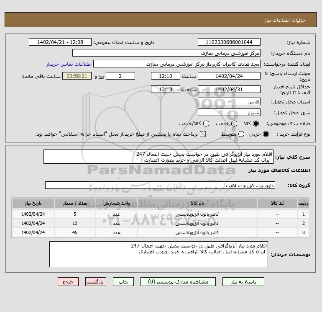The height and width of the screenshot is (312, 322).
Task: Click the ردیف column header
Action: point(303,203)
